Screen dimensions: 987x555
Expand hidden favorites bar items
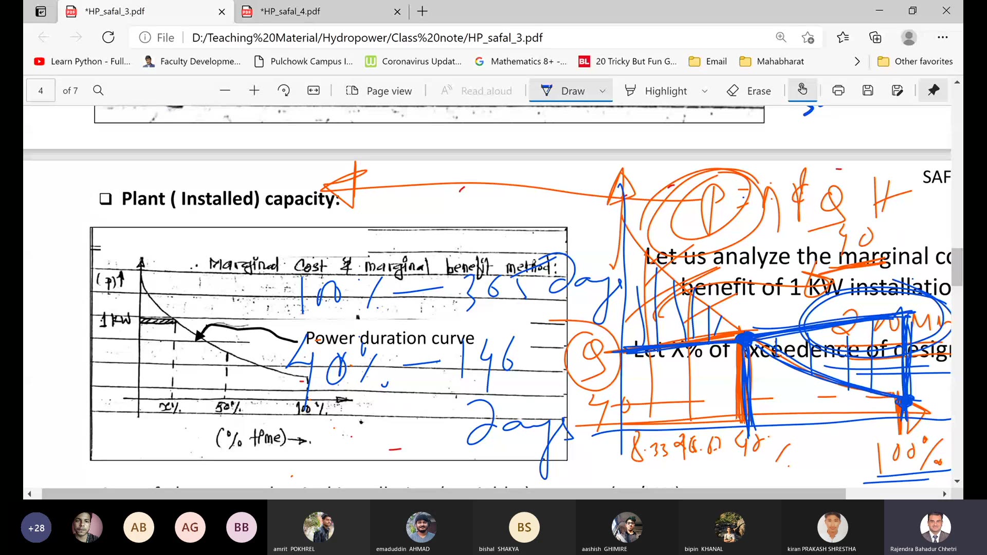click(857, 61)
